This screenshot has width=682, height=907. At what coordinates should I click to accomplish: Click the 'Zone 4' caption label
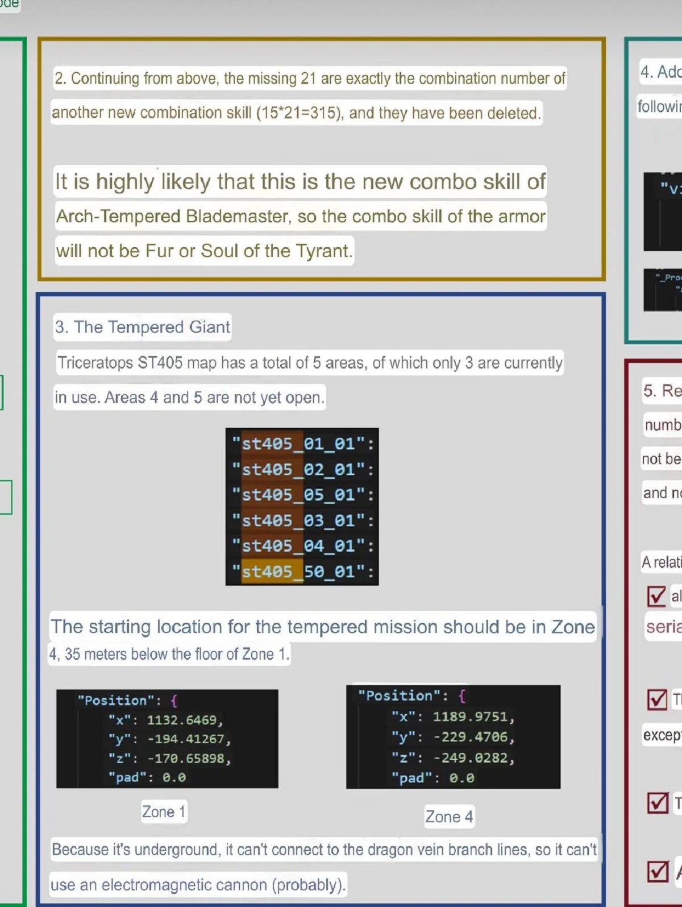point(449,817)
